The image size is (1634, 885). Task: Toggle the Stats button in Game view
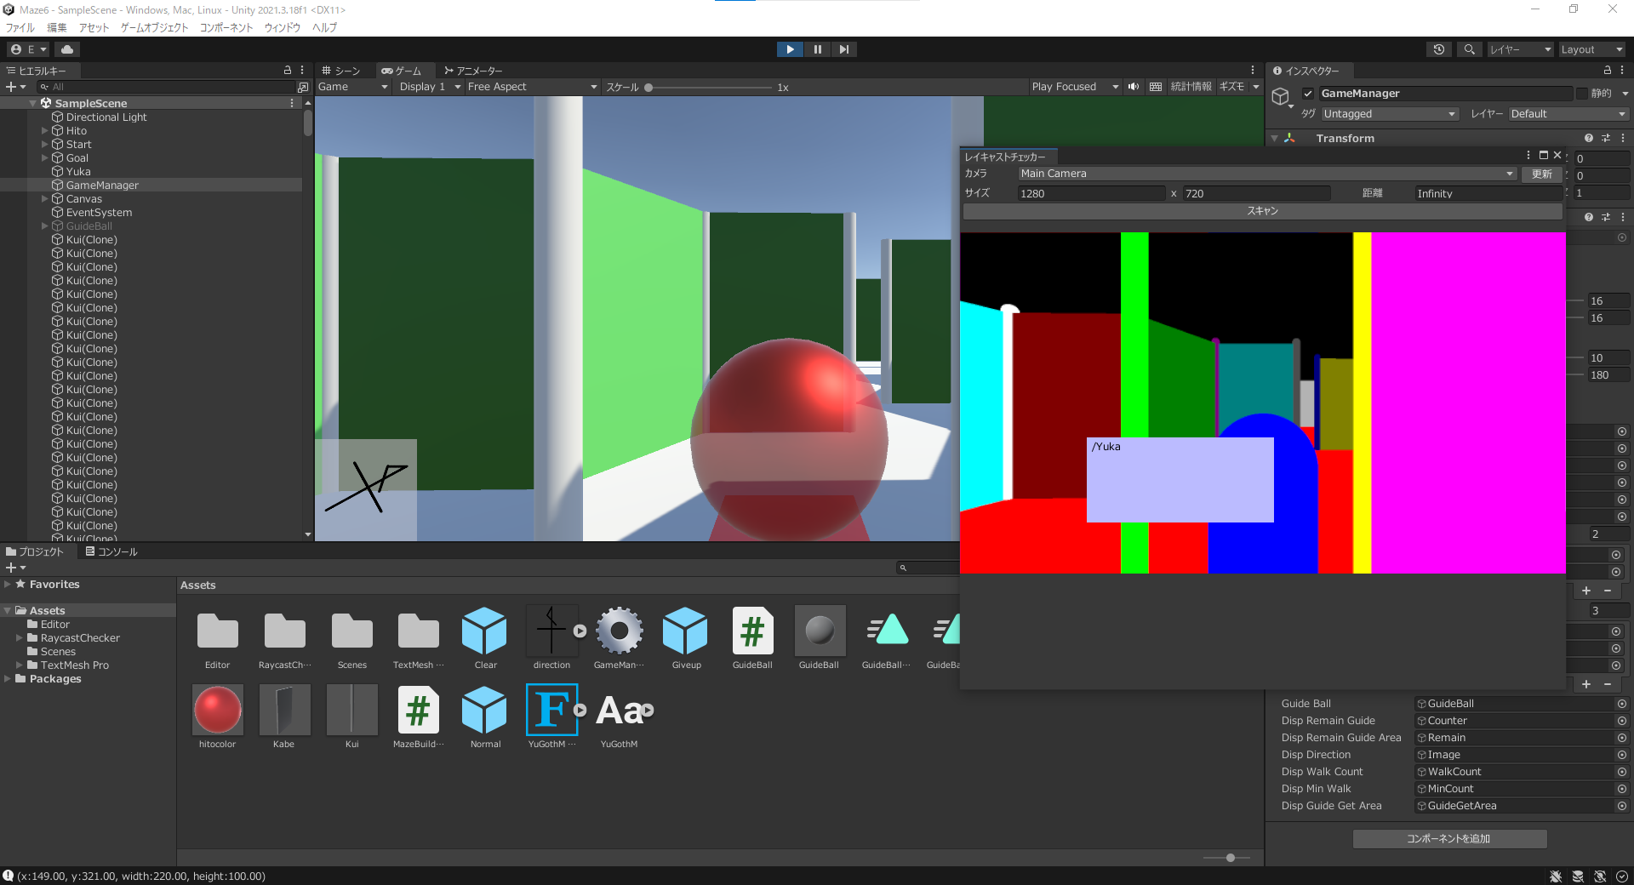click(x=1191, y=87)
